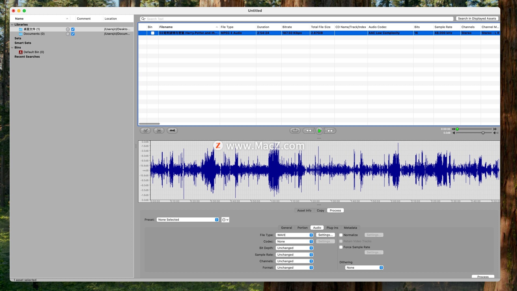
Task: Switch to the Asset Info tab
Action: point(304,211)
